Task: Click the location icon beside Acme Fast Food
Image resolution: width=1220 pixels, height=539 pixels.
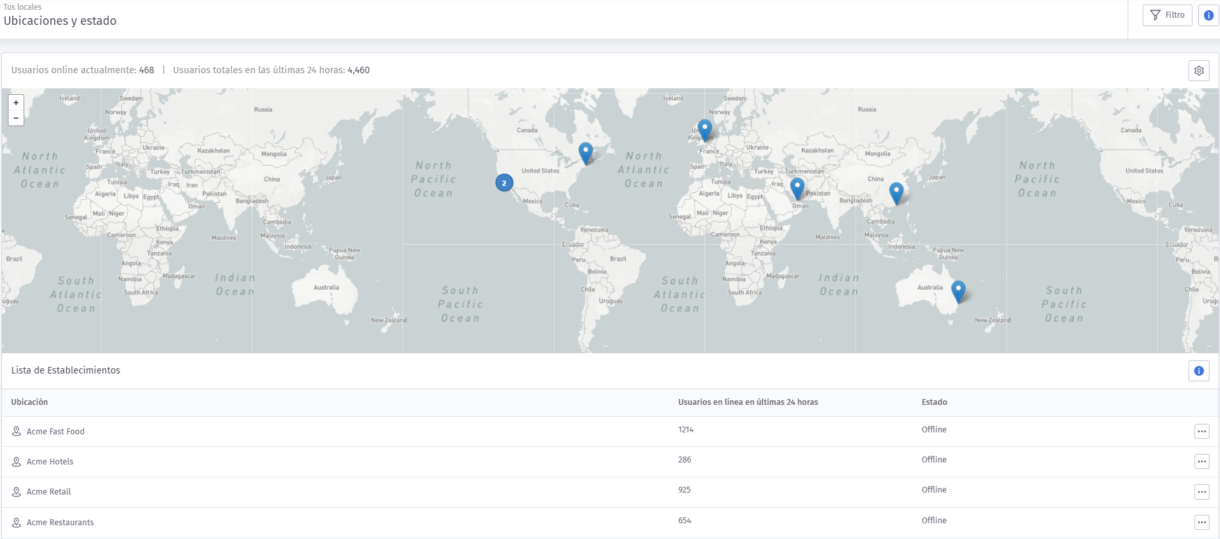Action: tap(16, 432)
